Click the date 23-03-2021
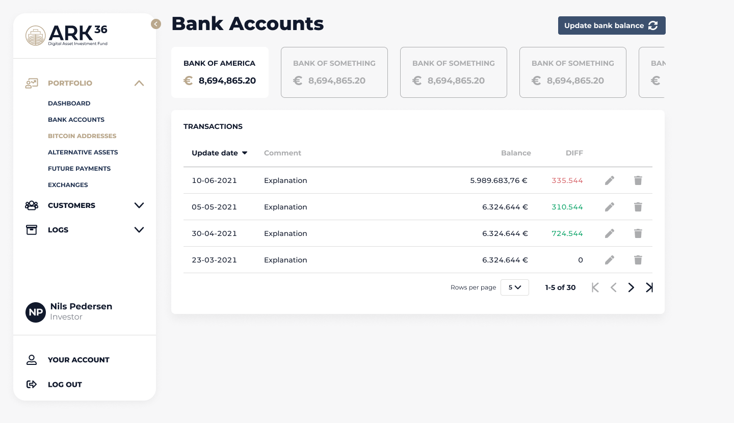The image size is (734, 423). click(x=214, y=260)
